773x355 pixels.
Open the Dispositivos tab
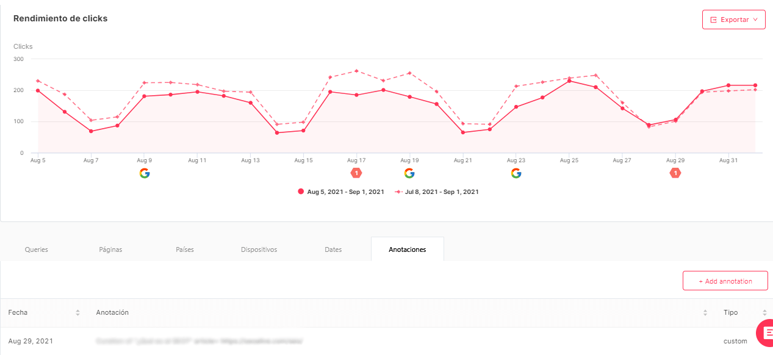point(259,249)
